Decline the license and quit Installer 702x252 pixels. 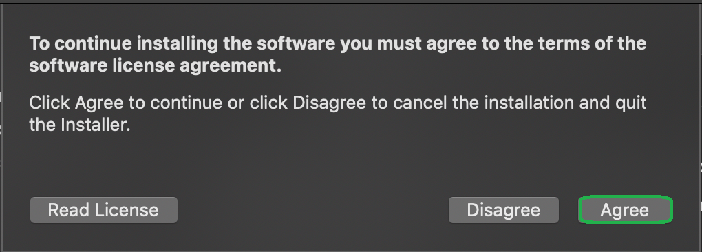[504, 210]
